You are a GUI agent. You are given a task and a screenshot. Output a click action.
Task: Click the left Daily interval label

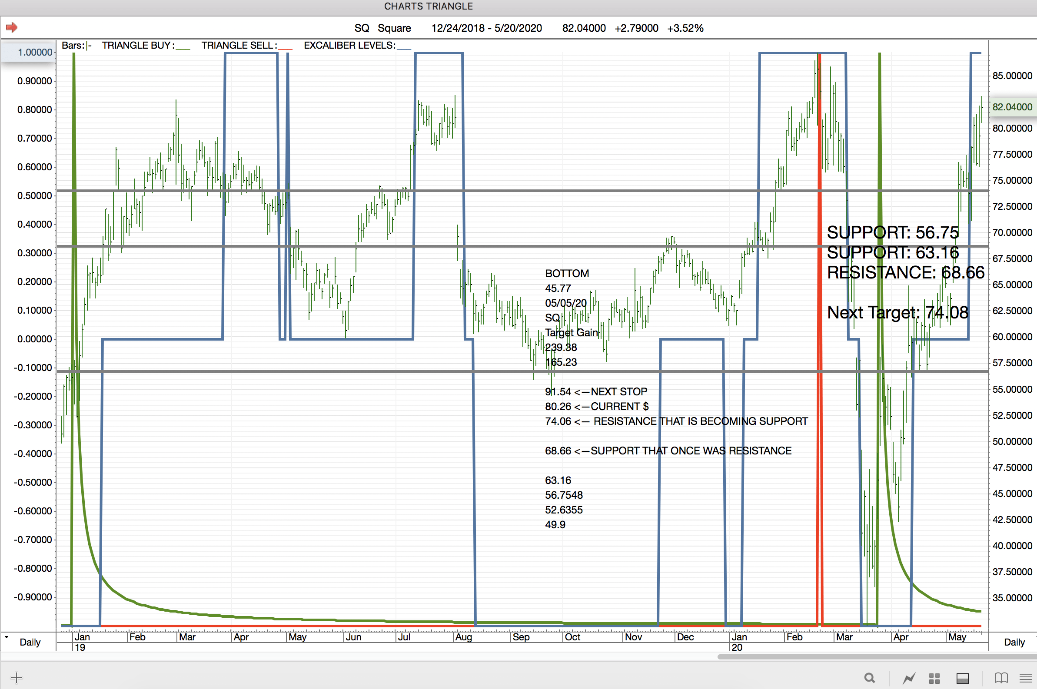tap(30, 642)
